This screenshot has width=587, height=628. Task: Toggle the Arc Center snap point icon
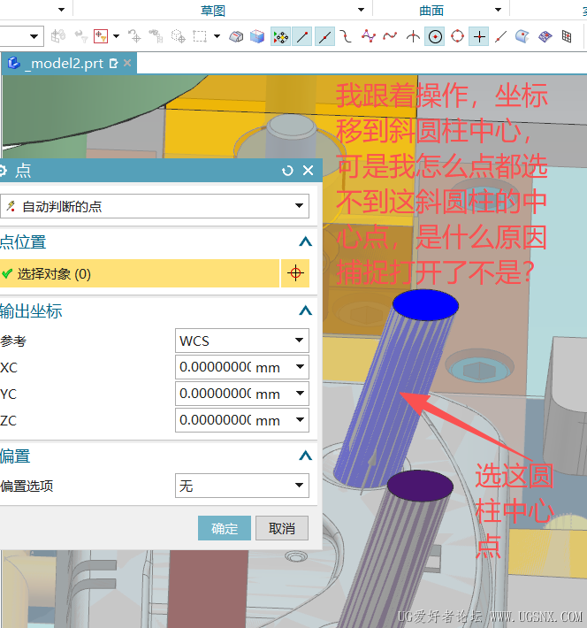pyautogui.click(x=435, y=36)
